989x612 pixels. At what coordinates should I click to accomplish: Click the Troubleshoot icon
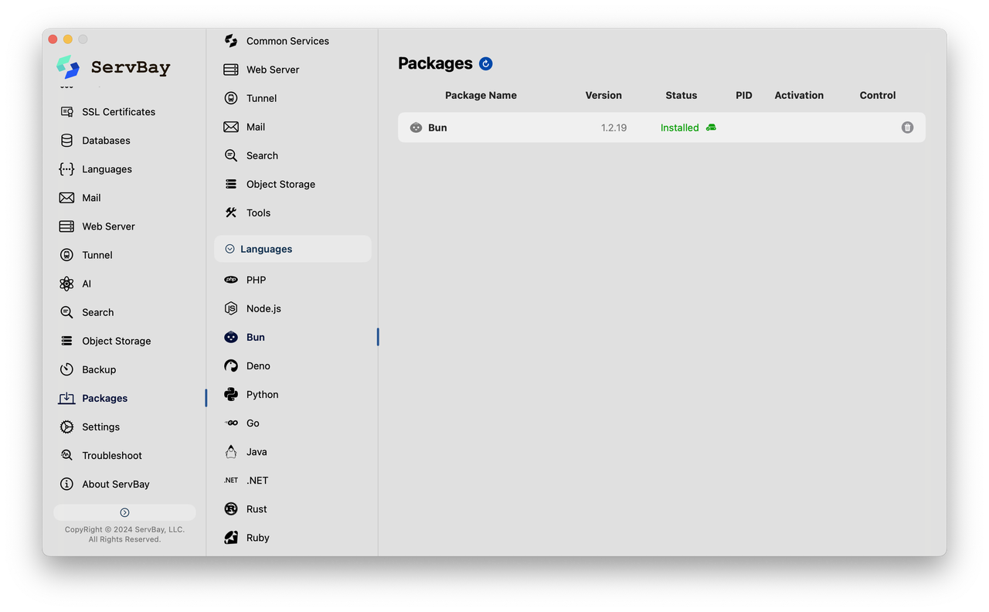[67, 455]
